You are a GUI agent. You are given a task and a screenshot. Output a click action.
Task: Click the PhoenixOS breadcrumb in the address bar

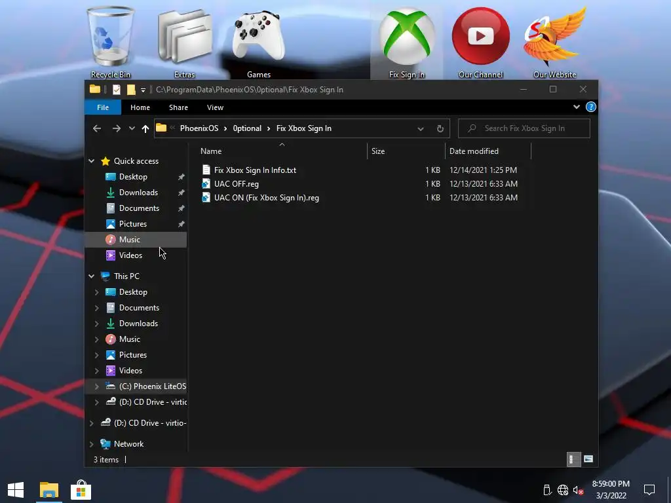click(199, 128)
